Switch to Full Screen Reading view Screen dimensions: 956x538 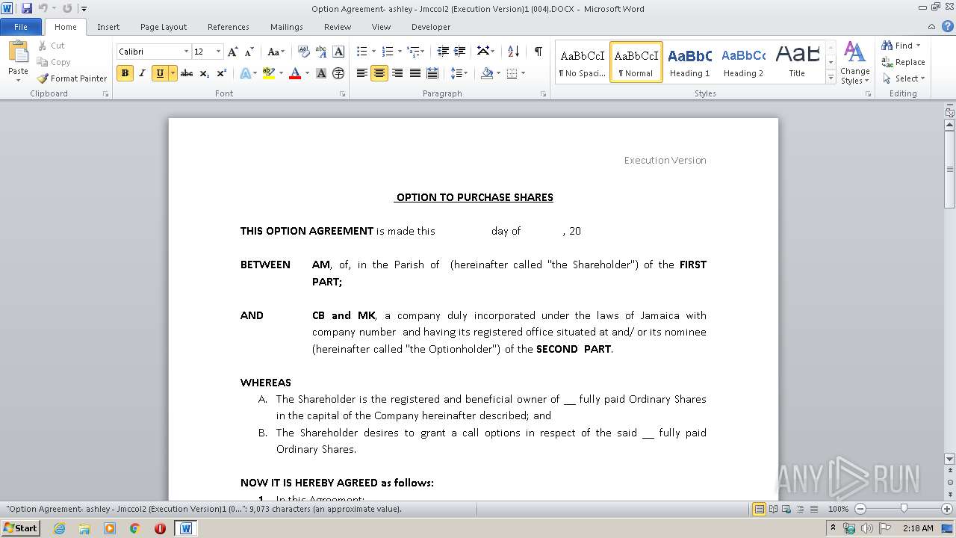click(772, 509)
